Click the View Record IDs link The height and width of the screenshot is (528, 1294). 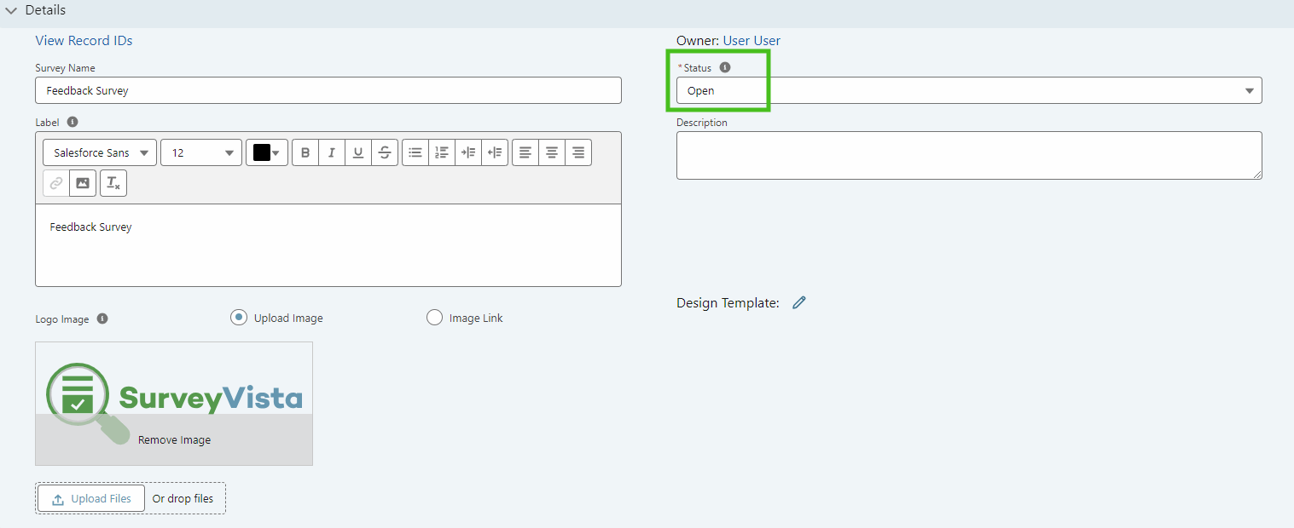pyautogui.click(x=84, y=40)
